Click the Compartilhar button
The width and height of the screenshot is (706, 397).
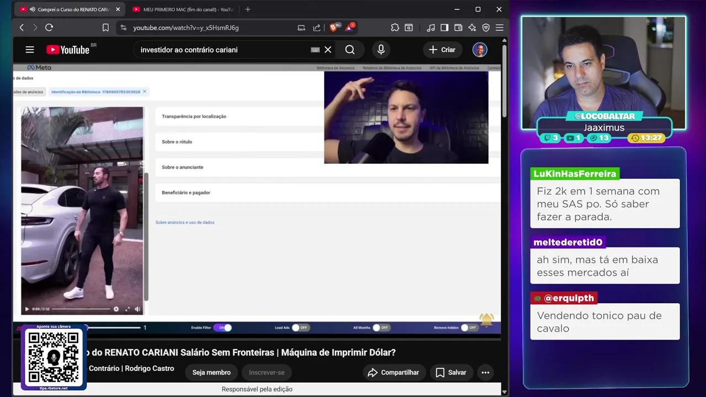(x=394, y=373)
